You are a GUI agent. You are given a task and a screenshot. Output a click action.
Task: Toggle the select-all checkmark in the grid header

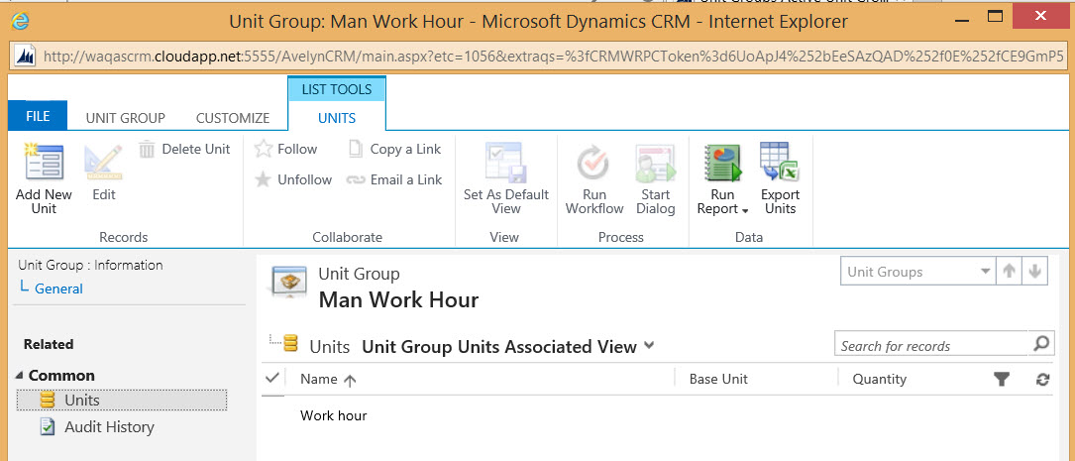pyautogui.click(x=272, y=378)
